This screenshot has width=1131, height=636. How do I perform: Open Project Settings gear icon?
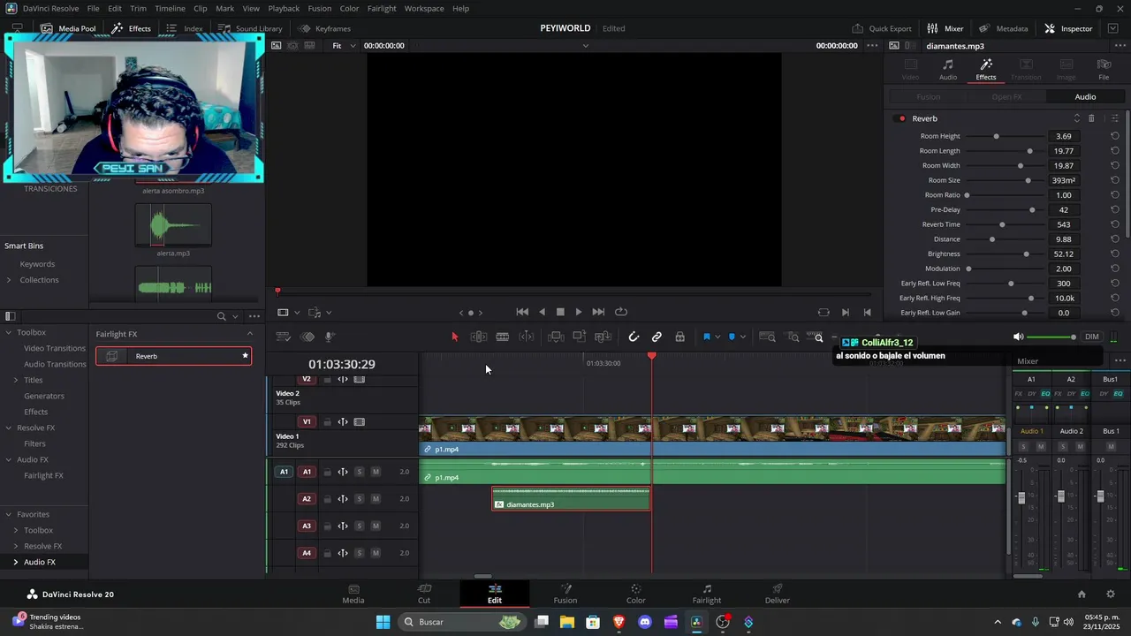pos(1111,594)
